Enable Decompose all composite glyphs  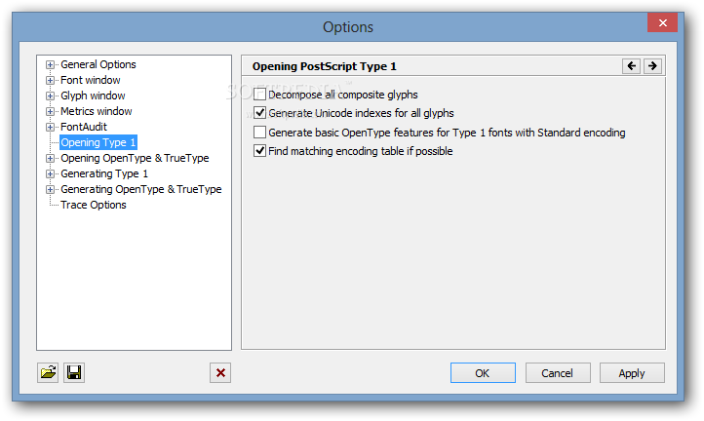pyautogui.click(x=259, y=95)
